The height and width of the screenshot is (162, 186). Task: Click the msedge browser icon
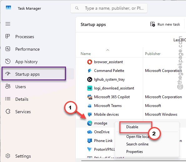(90, 123)
